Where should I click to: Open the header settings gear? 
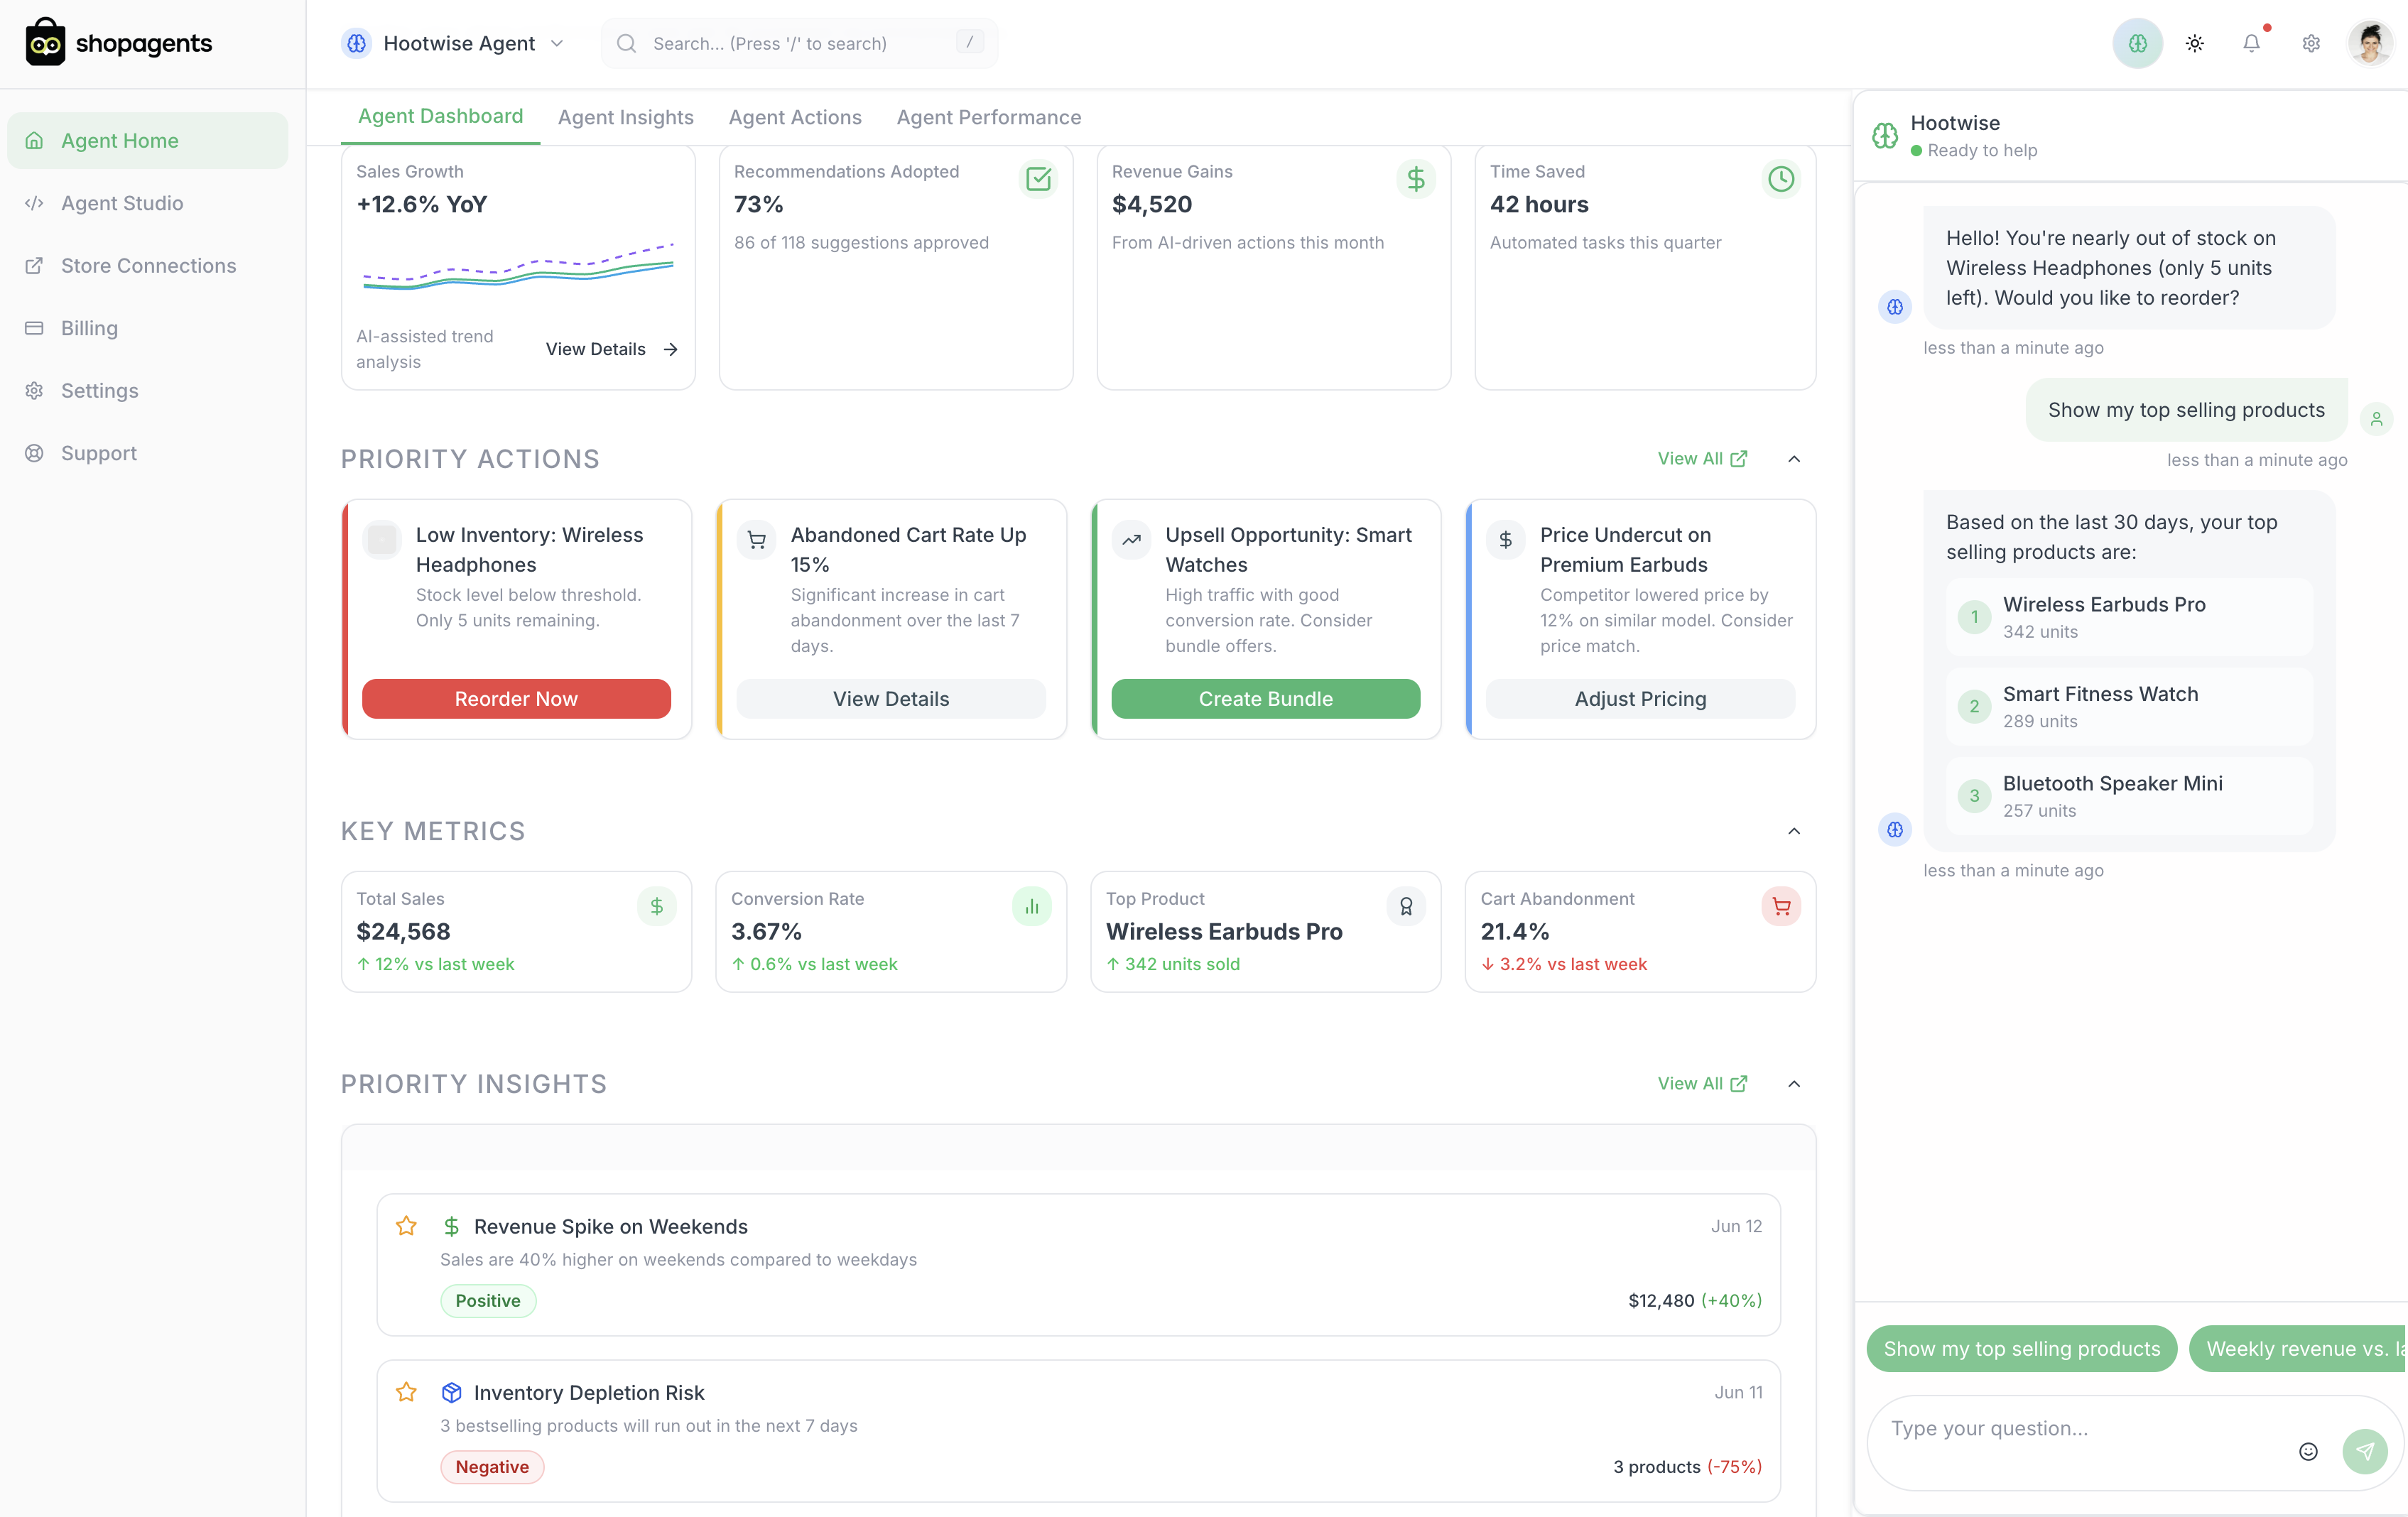pos(2311,43)
